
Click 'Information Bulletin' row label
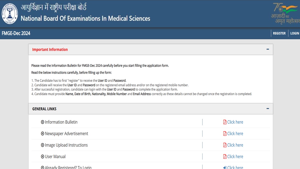coord(61,122)
